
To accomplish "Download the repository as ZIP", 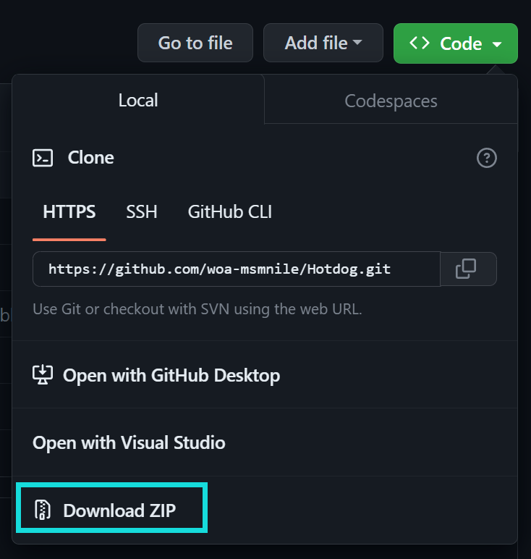I will (x=112, y=508).
